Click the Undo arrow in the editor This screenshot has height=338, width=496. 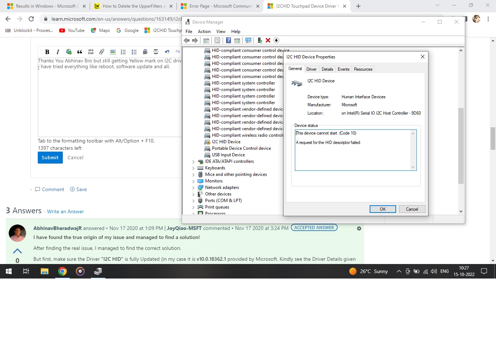[167, 52]
